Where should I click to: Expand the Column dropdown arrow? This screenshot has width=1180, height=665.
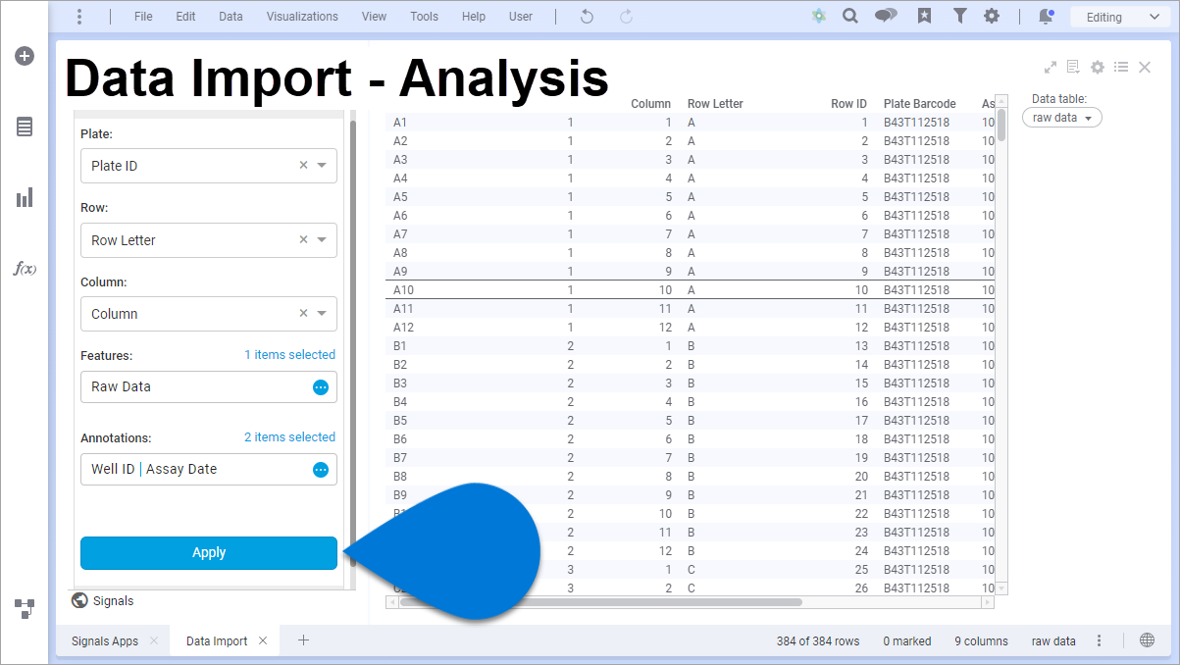(322, 314)
